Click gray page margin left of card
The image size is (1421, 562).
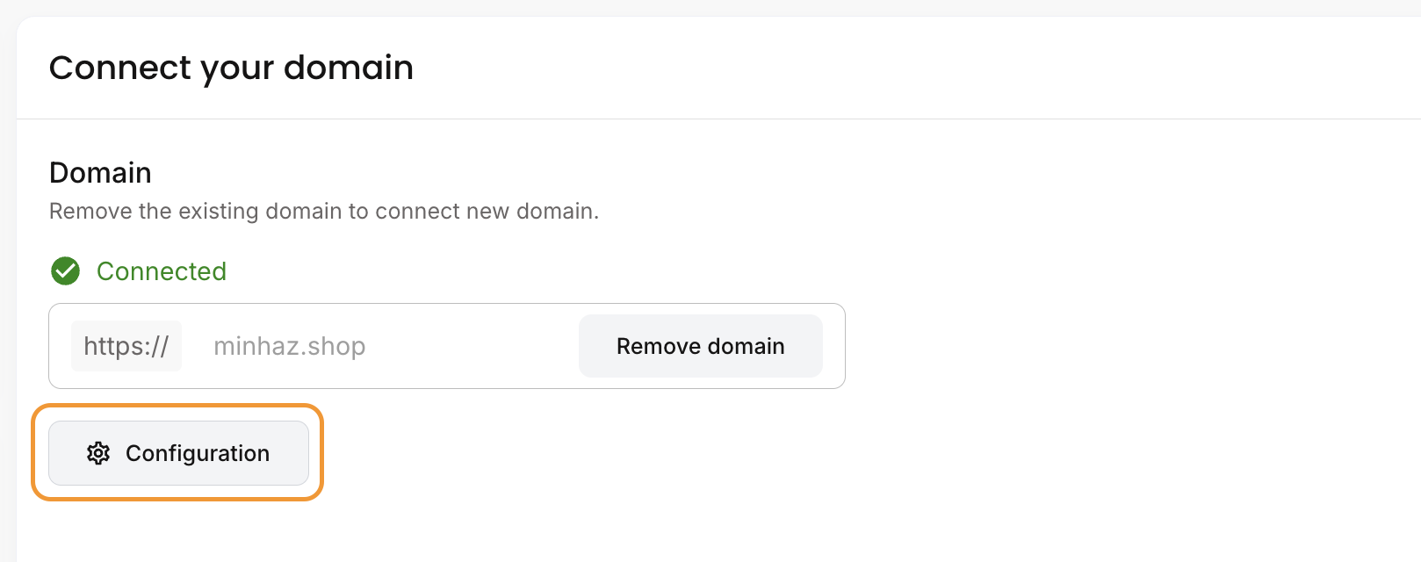pyautogui.click(x=8, y=290)
